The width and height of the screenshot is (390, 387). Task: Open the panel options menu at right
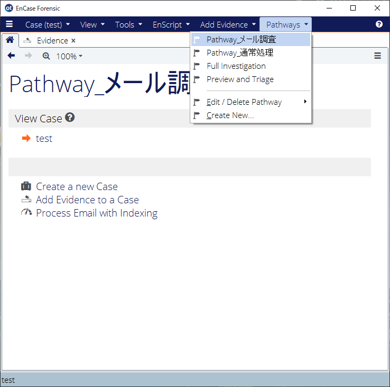click(377, 56)
